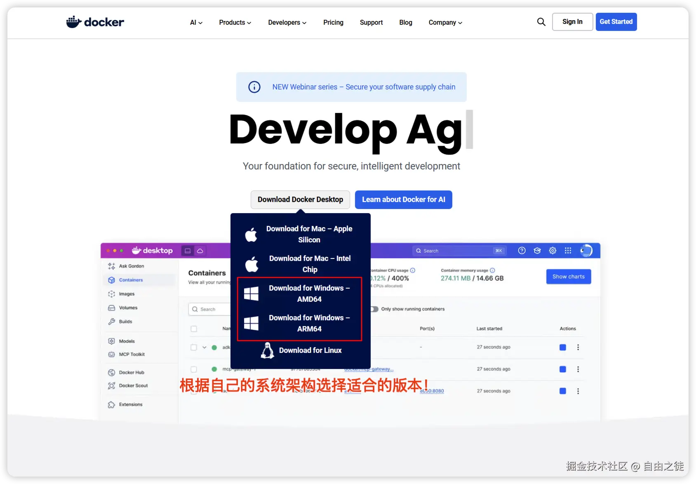Click info icon beside Container memory usage
Viewport: 696px width, 484px height.
coord(492,270)
